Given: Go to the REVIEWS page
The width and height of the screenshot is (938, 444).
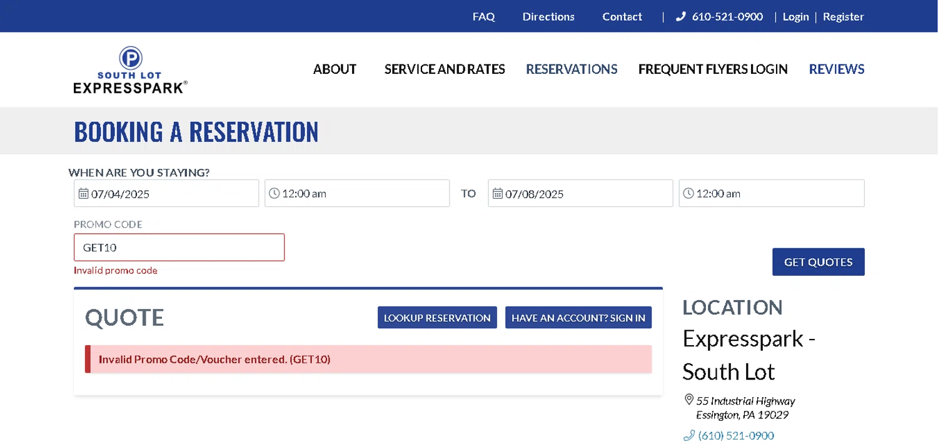Looking at the screenshot, I should pyautogui.click(x=837, y=69).
